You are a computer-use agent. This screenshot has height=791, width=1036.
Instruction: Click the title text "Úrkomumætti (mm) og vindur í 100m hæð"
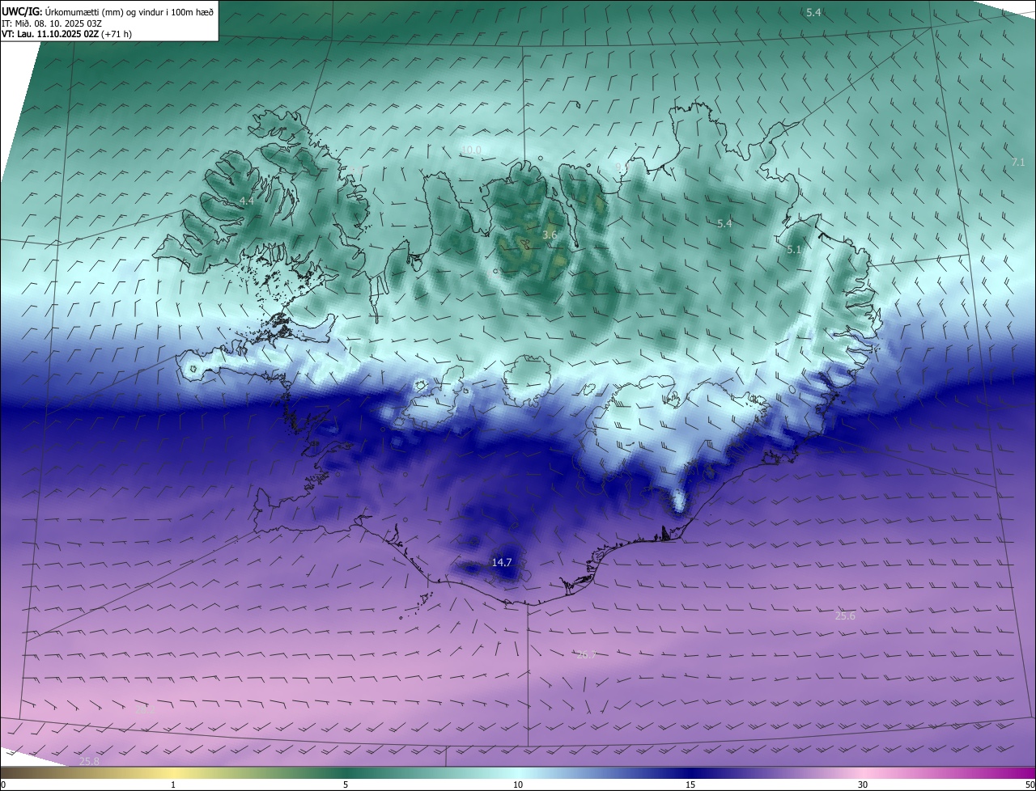pos(130,11)
